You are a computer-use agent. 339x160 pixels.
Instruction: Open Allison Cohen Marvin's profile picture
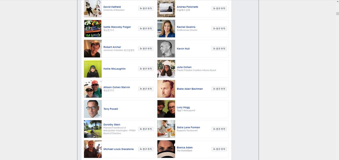[93, 89]
